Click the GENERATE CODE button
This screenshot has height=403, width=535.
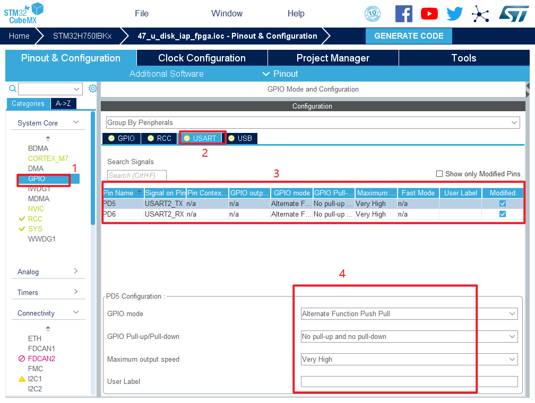coord(409,36)
